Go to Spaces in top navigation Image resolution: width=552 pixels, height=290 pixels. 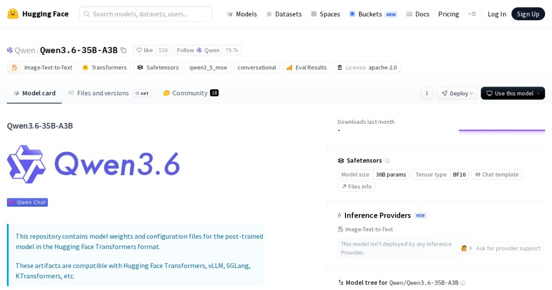[x=325, y=14]
